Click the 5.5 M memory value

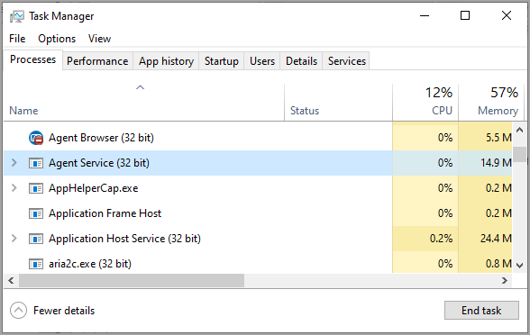[x=498, y=138]
